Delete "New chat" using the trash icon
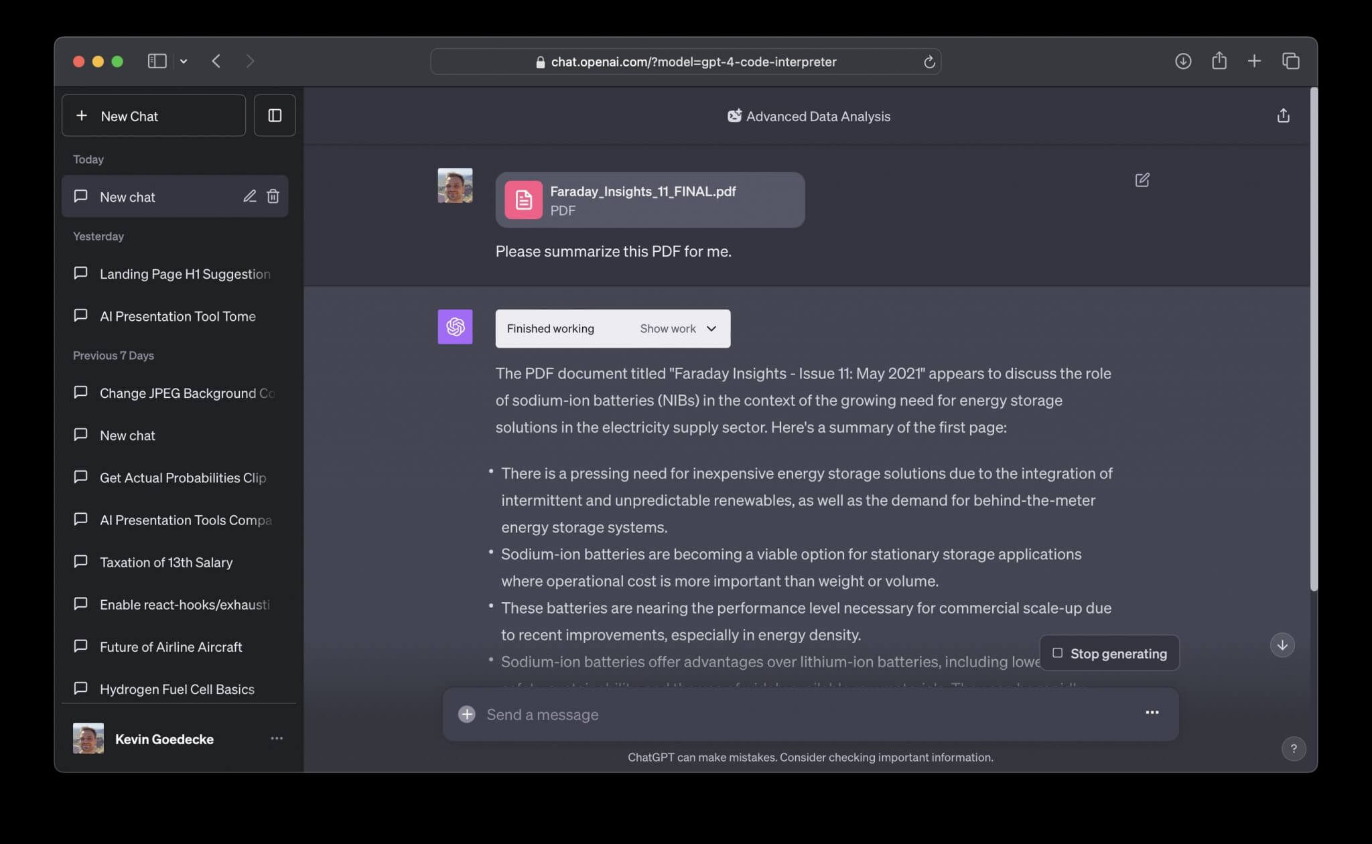This screenshot has width=1372, height=844. coord(273,196)
